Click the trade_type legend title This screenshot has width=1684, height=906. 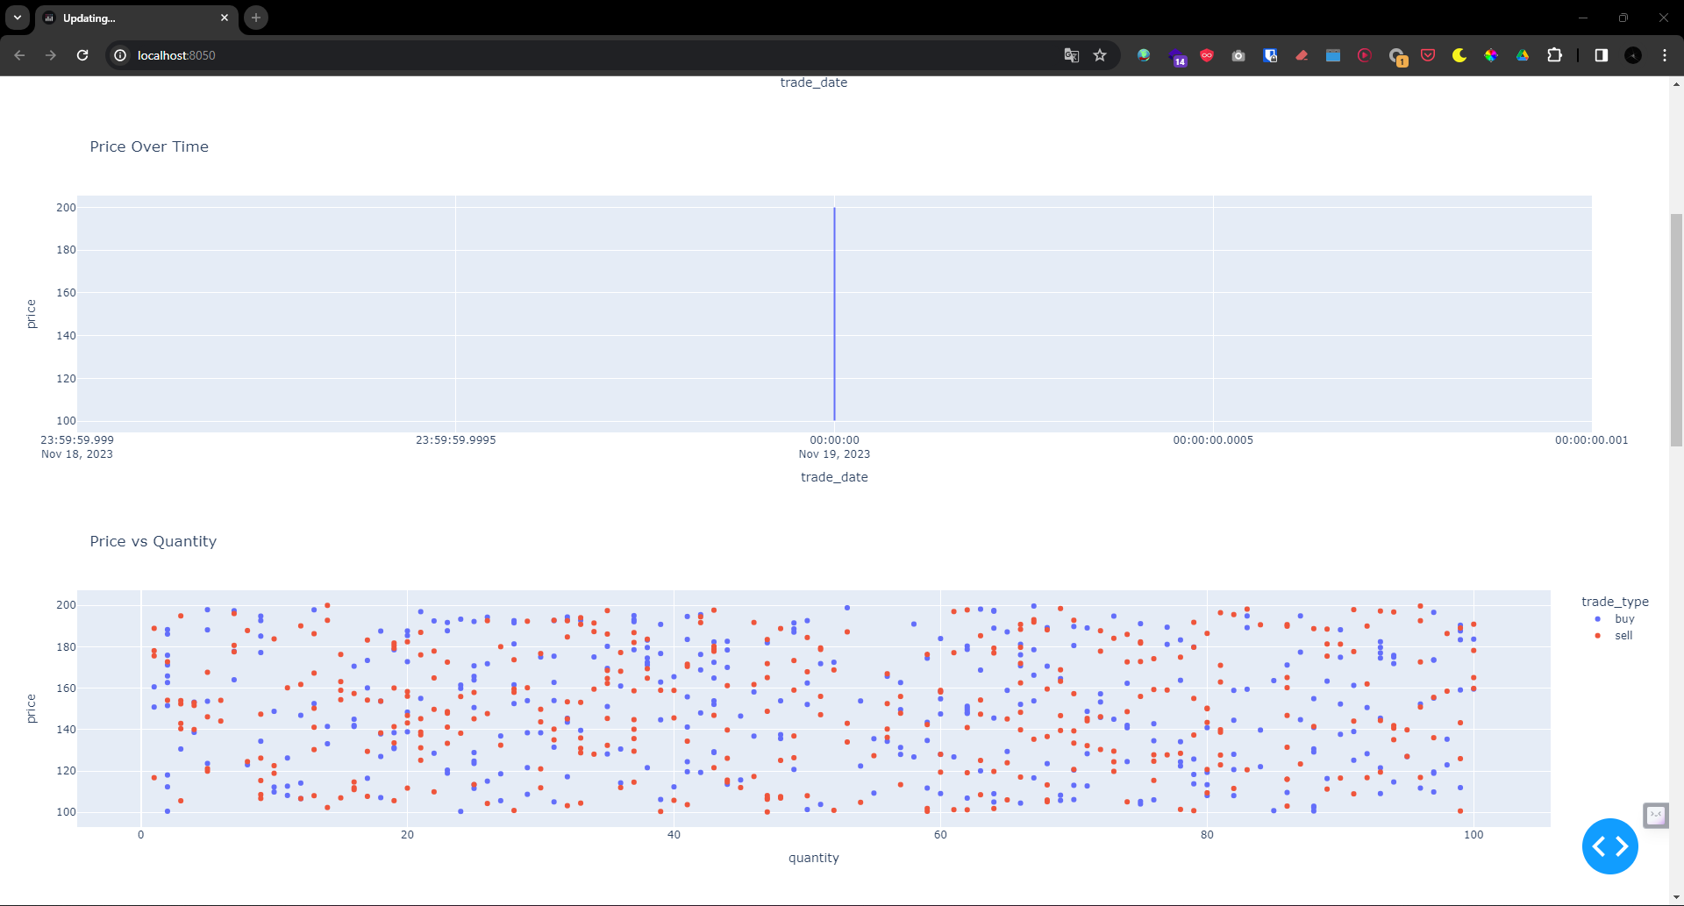1615,602
